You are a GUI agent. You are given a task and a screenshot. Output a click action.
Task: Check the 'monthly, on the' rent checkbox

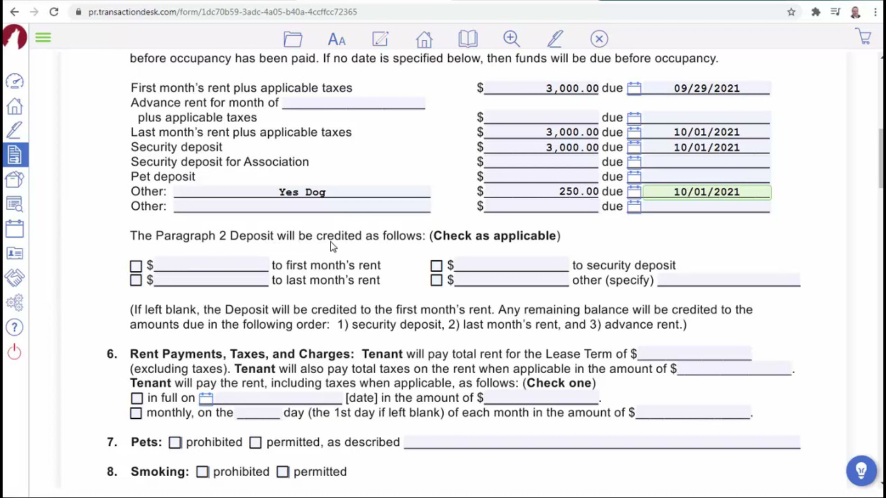(x=136, y=413)
